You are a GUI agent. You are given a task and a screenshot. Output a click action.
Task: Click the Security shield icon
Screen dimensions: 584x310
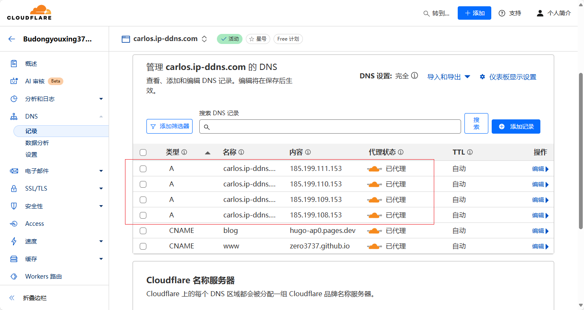[x=14, y=206]
